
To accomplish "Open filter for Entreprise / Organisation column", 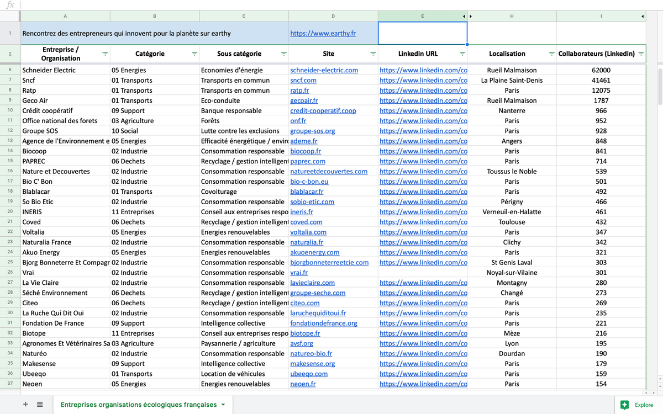I will [x=105, y=54].
